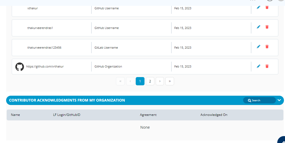Image resolution: width=285 pixels, height=143 pixels.
Task: Edit the thakurveerendras123456 GitLab entry
Action: pyautogui.click(x=258, y=47)
